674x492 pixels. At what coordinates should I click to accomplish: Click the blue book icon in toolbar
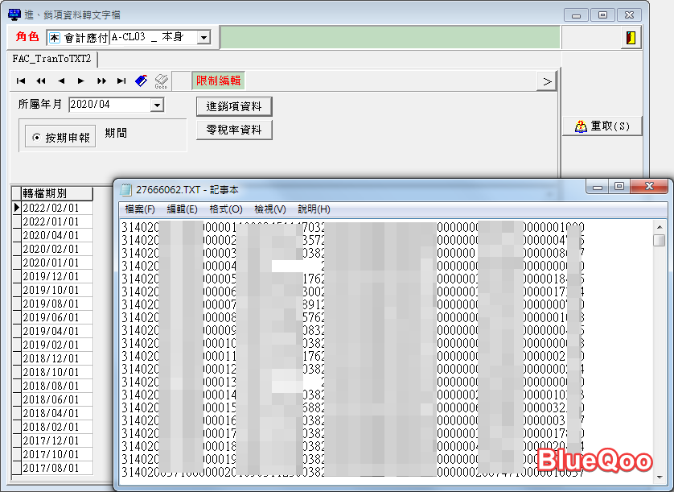pos(142,81)
